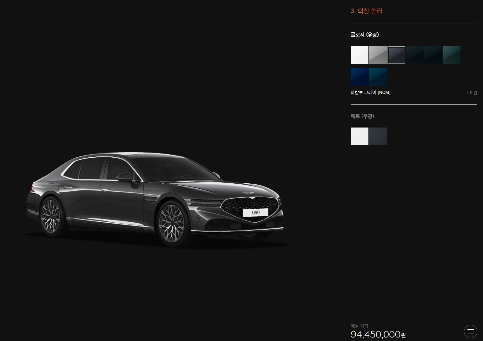
Task: Pick the teal green glossy color swatch
Action: [452, 55]
